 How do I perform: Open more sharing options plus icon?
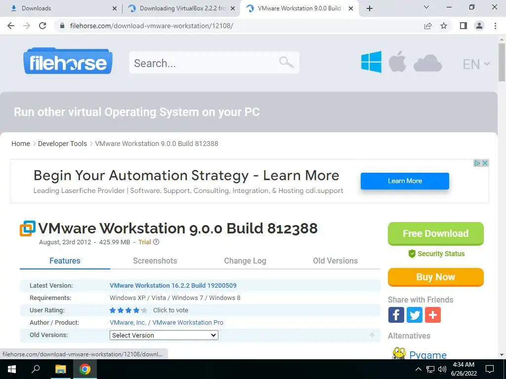(x=433, y=315)
